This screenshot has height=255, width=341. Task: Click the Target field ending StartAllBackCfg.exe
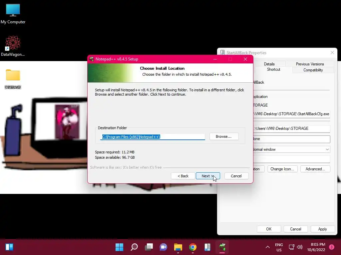coord(291,114)
